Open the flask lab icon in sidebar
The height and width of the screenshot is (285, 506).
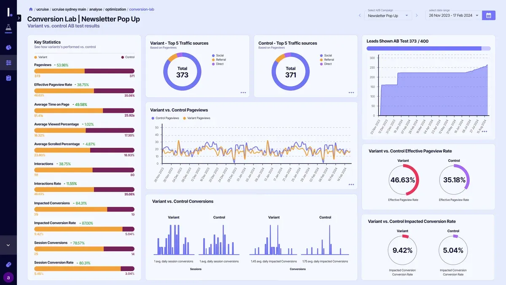(x=8, y=28)
